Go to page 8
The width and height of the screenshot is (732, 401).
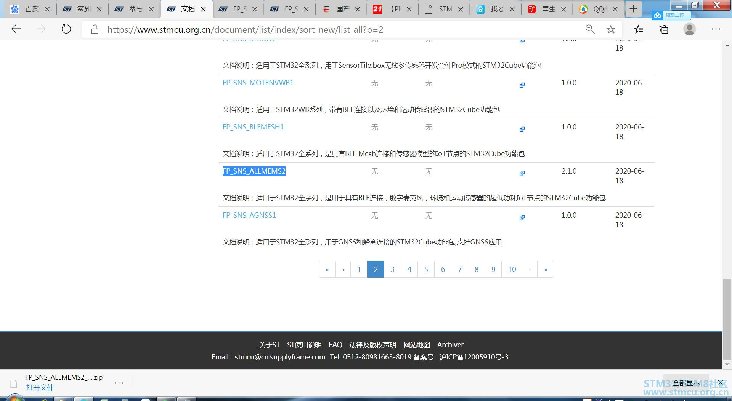click(476, 269)
